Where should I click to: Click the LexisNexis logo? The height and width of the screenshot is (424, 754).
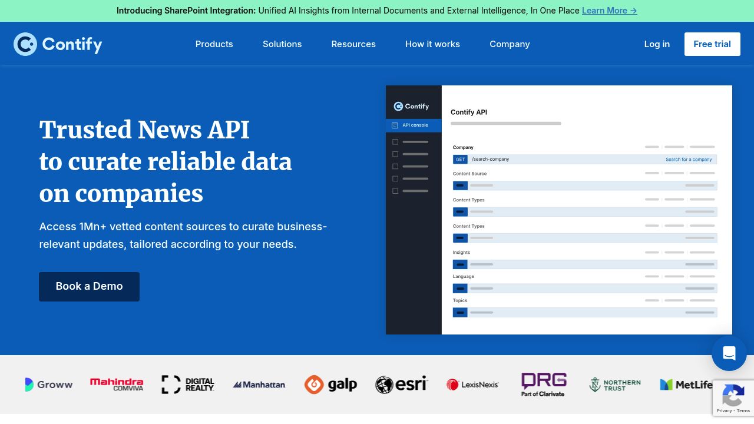pos(472,385)
